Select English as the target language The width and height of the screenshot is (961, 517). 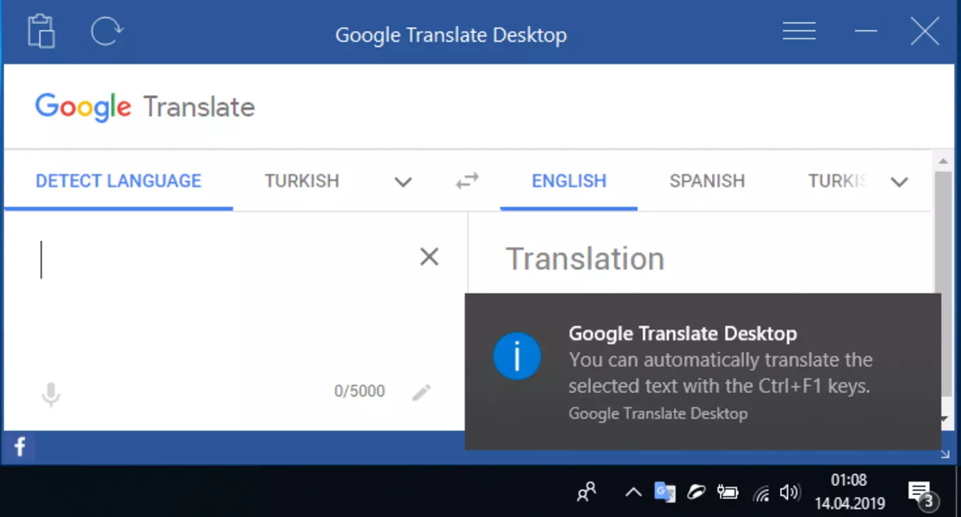click(x=569, y=181)
